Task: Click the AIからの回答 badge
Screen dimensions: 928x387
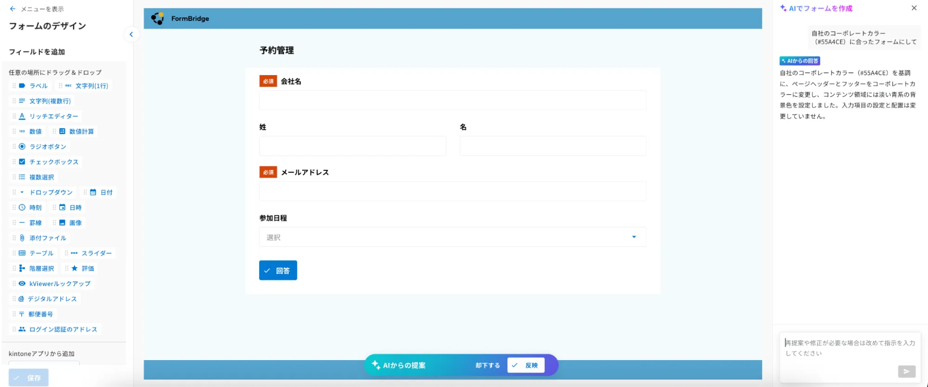Action: click(x=800, y=61)
